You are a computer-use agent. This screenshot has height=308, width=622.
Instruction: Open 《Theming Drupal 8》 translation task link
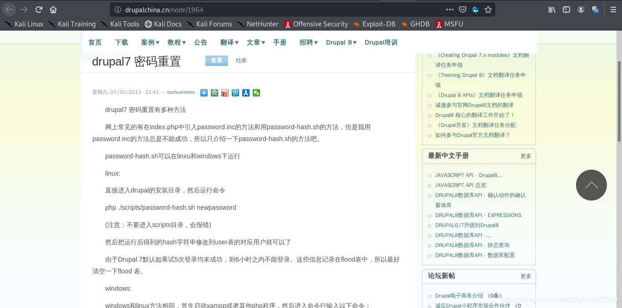(x=480, y=80)
